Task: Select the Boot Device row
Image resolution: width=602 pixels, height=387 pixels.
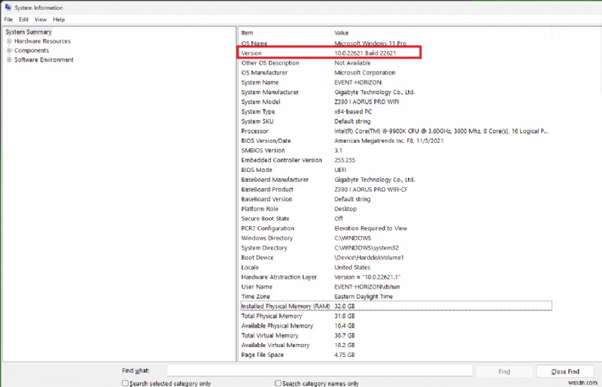Action: tap(395, 257)
